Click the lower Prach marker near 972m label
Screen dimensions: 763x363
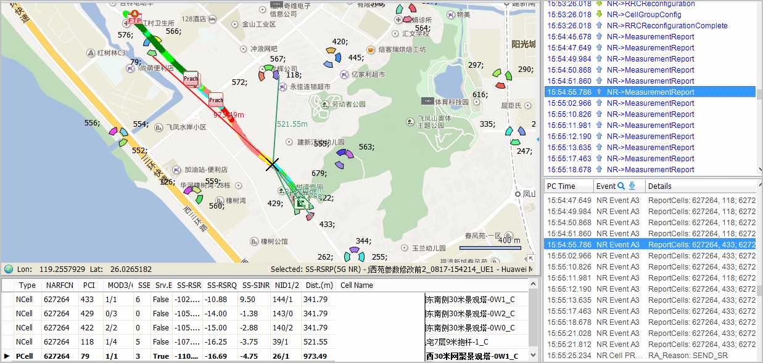(x=215, y=100)
